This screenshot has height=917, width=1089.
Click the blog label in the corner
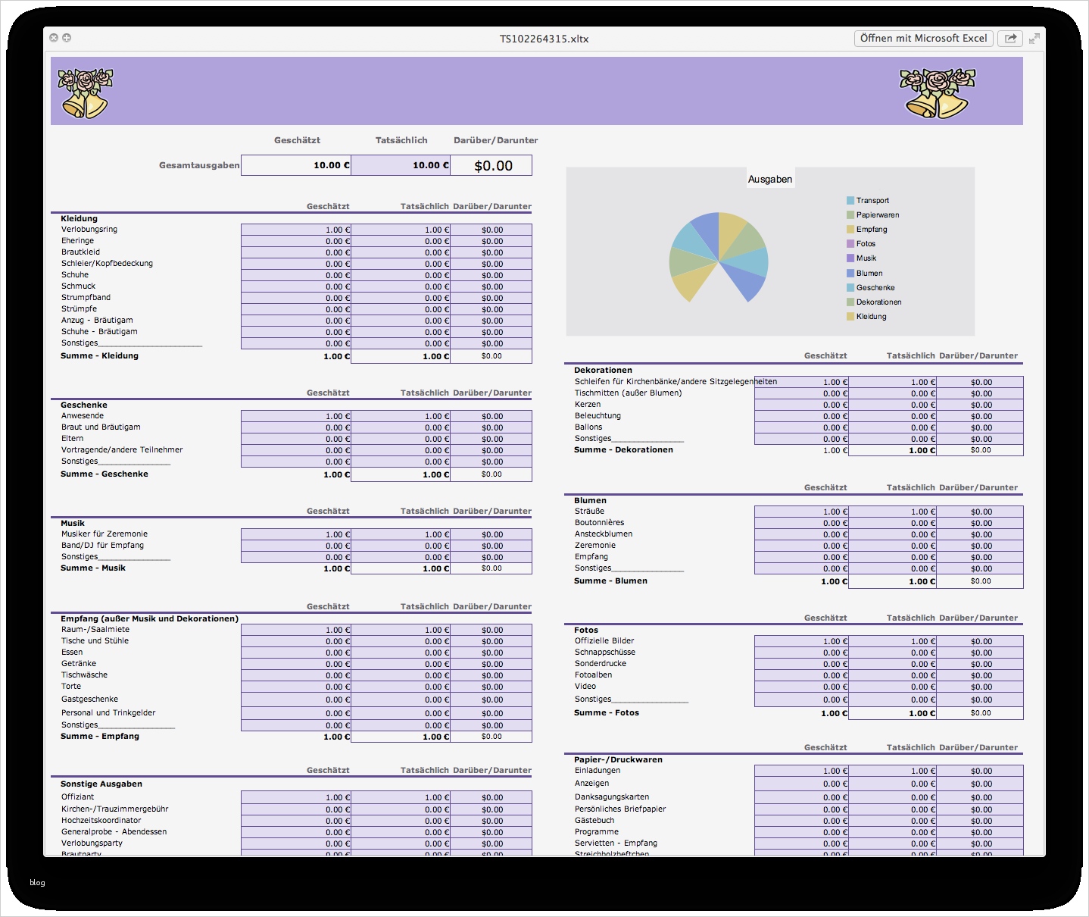tap(37, 882)
